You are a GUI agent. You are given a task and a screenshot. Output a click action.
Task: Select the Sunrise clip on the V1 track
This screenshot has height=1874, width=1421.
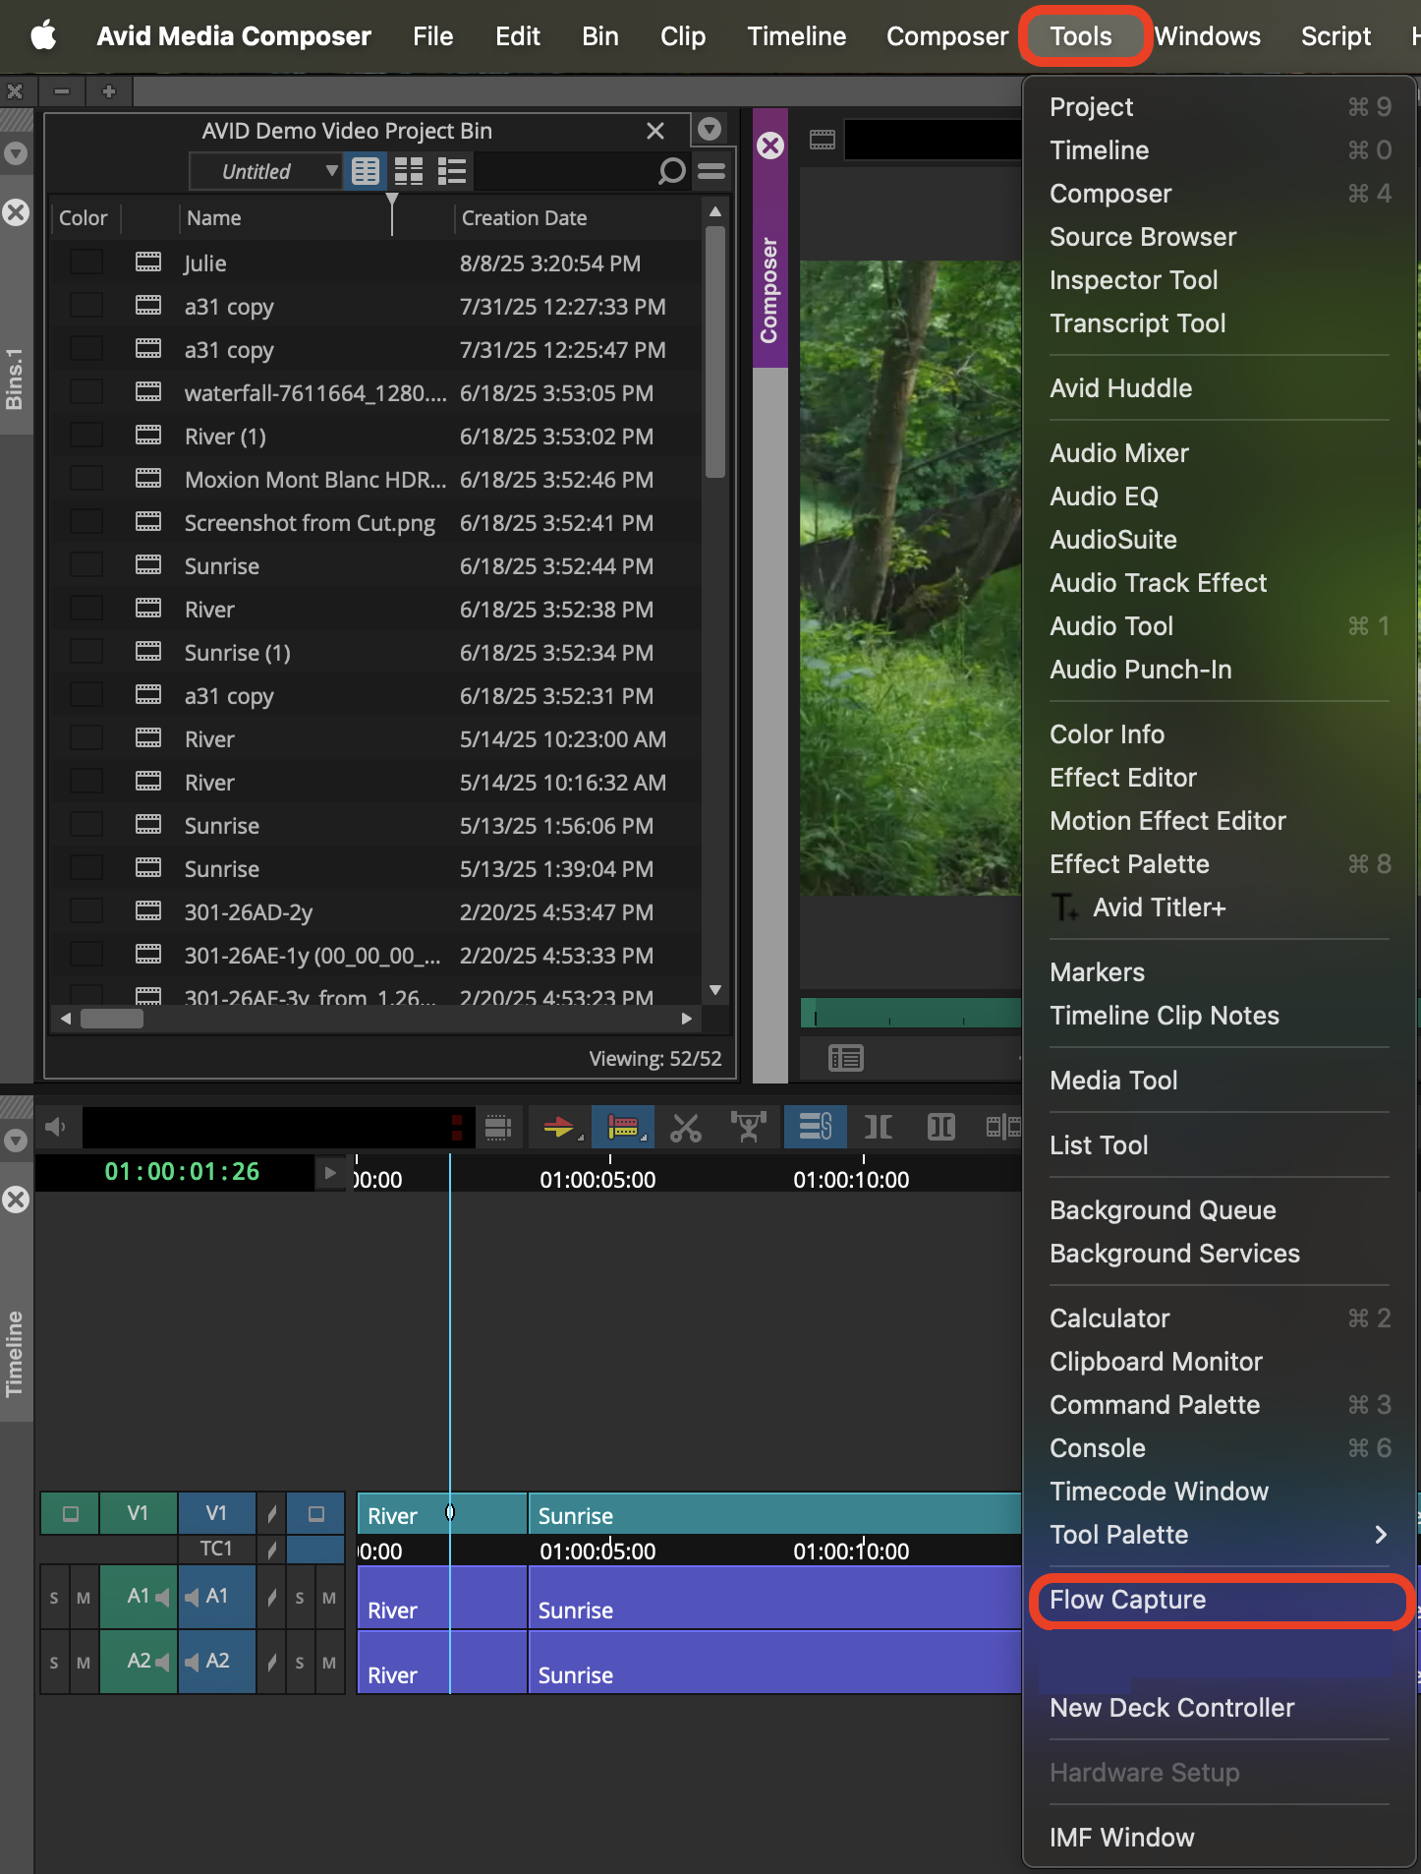[x=775, y=1514]
